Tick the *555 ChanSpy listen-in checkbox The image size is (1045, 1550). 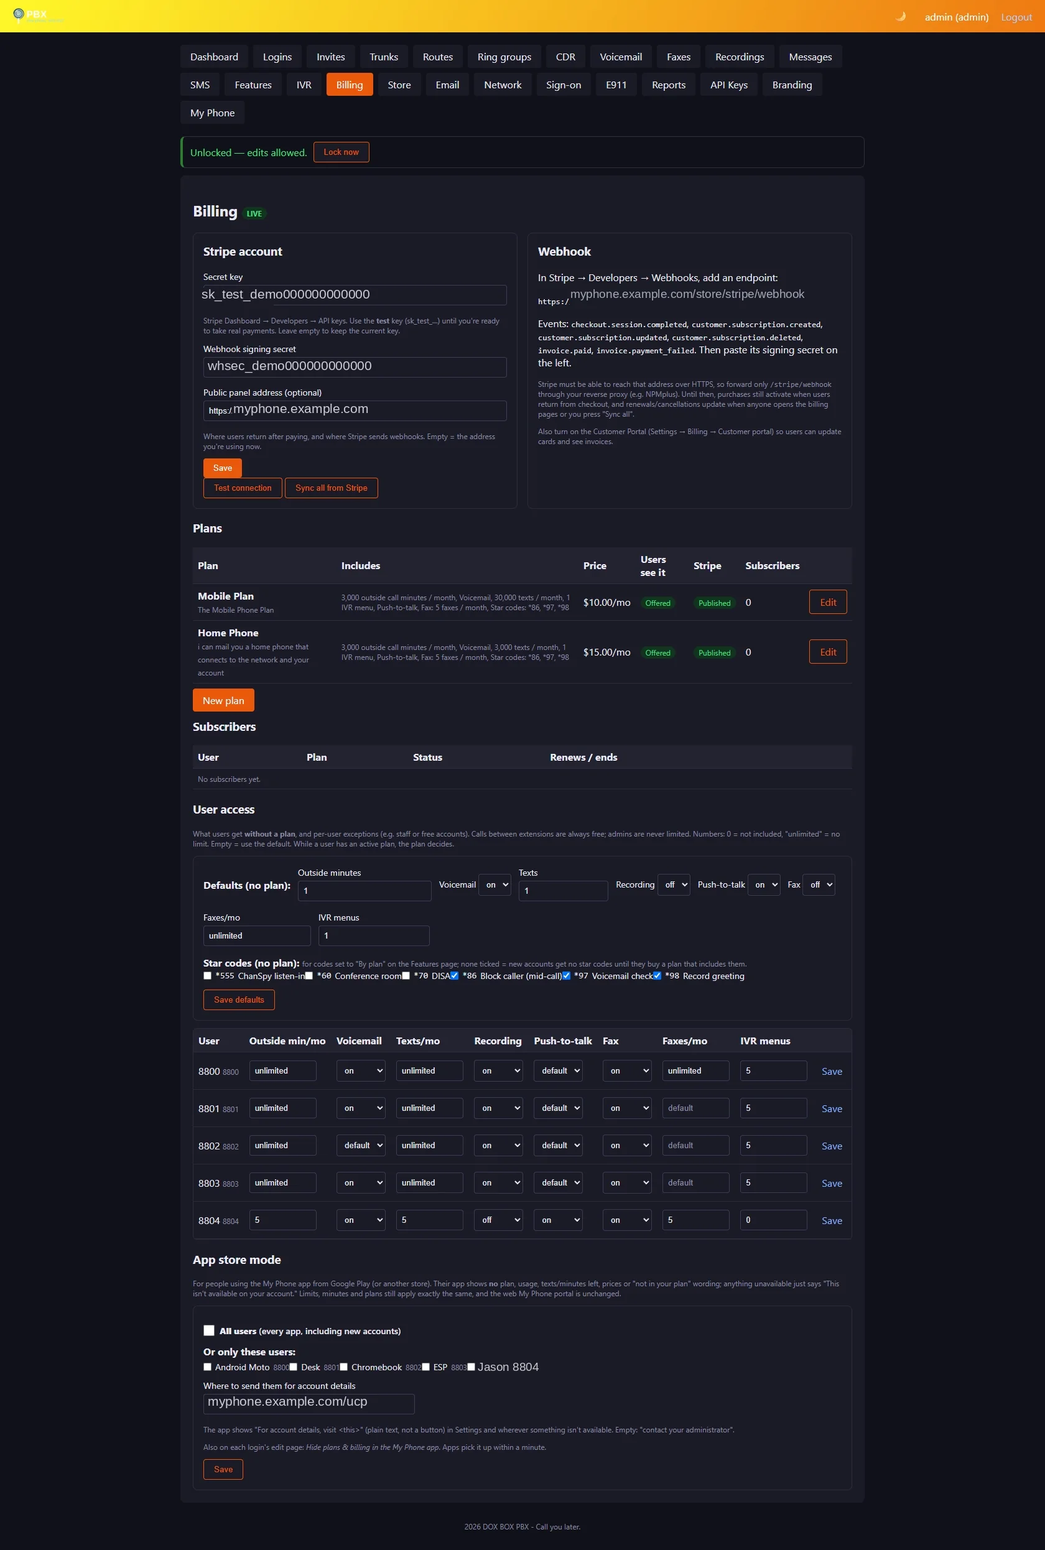click(207, 975)
